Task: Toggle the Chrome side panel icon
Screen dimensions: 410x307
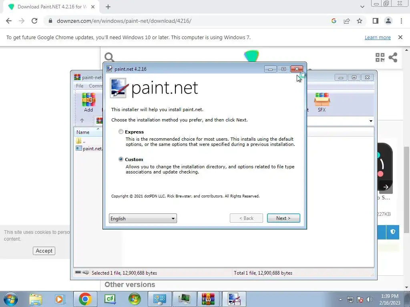Action: pos(376,21)
